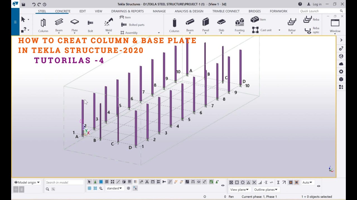Open the TRIMBLE CONNECT tab
Viewport: 357px width, 200px height.
point(226,11)
